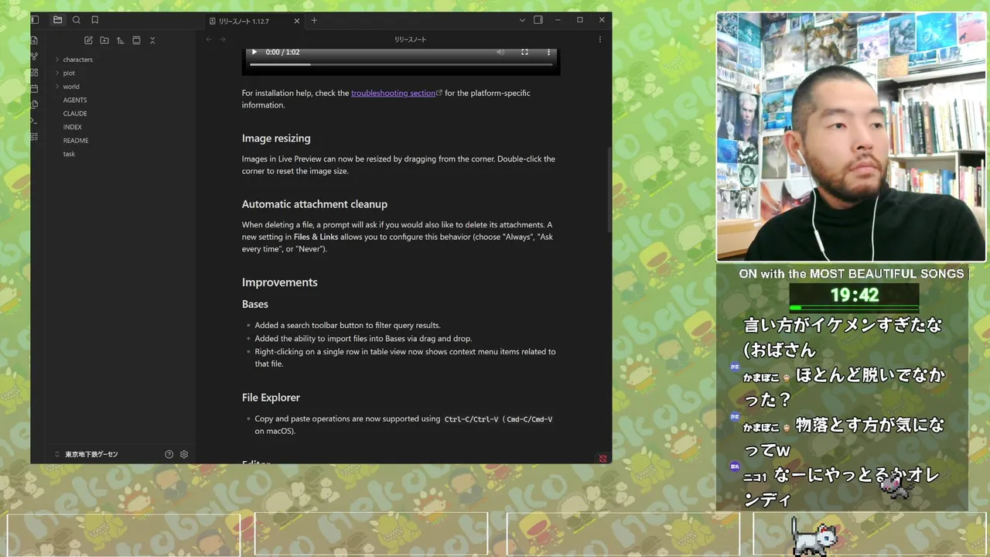Open the canvas ribbon icon
990x557 pixels.
coord(34,73)
